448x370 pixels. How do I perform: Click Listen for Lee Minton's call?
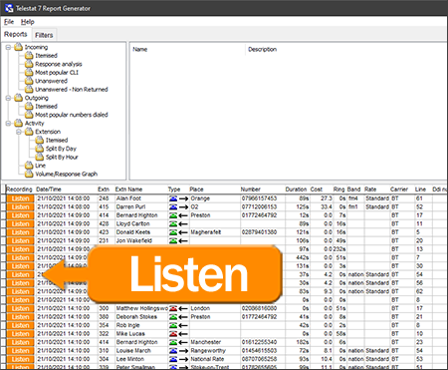click(20, 359)
